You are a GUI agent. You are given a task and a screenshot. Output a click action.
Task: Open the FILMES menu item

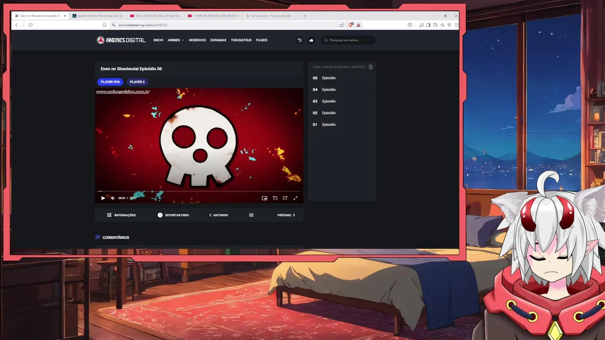tap(261, 40)
